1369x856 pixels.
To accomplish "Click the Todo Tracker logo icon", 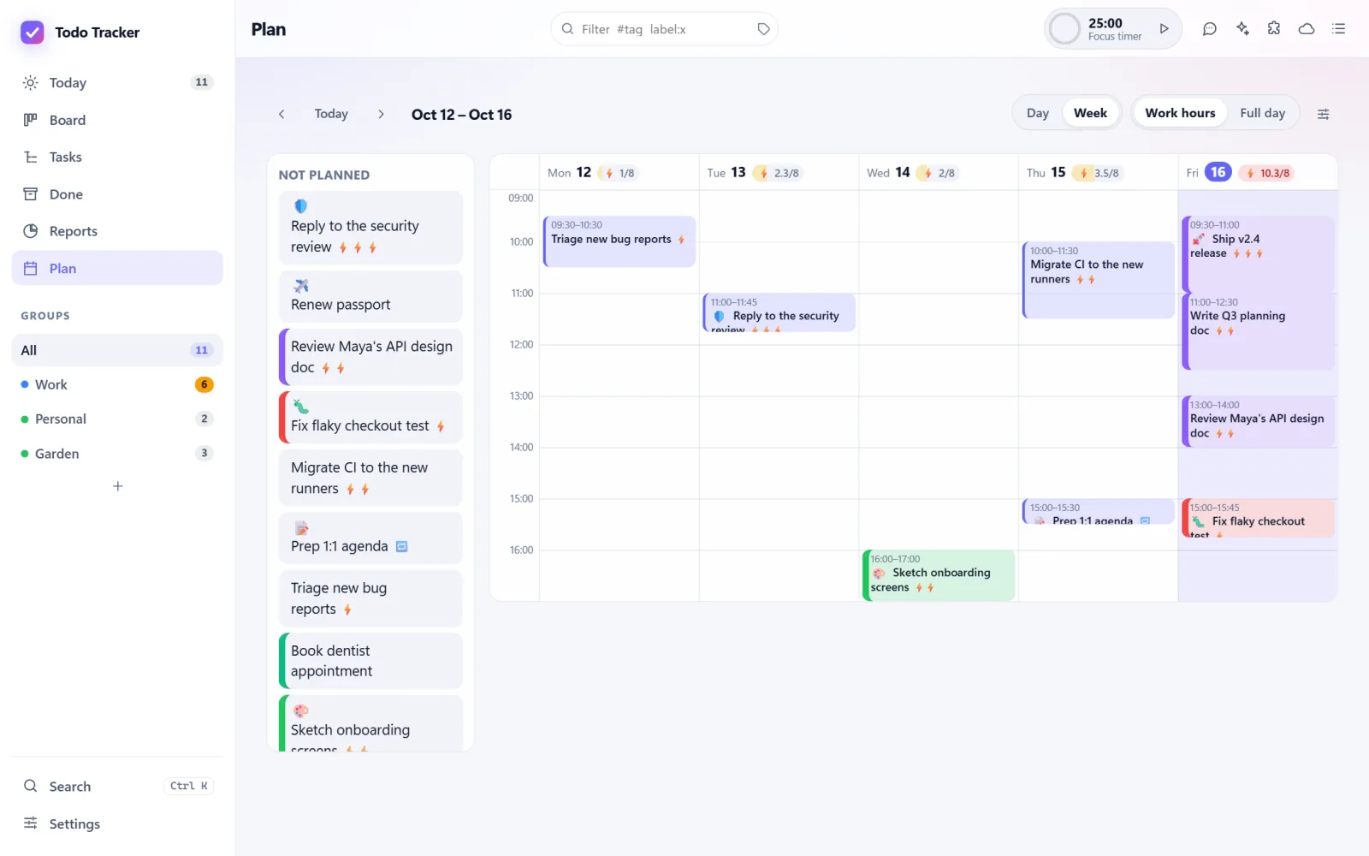I will pos(33,33).
